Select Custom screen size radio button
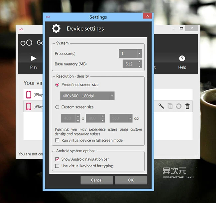Image resolution: width=216 pixels, height=203 pixels. (x=57, y=107)
